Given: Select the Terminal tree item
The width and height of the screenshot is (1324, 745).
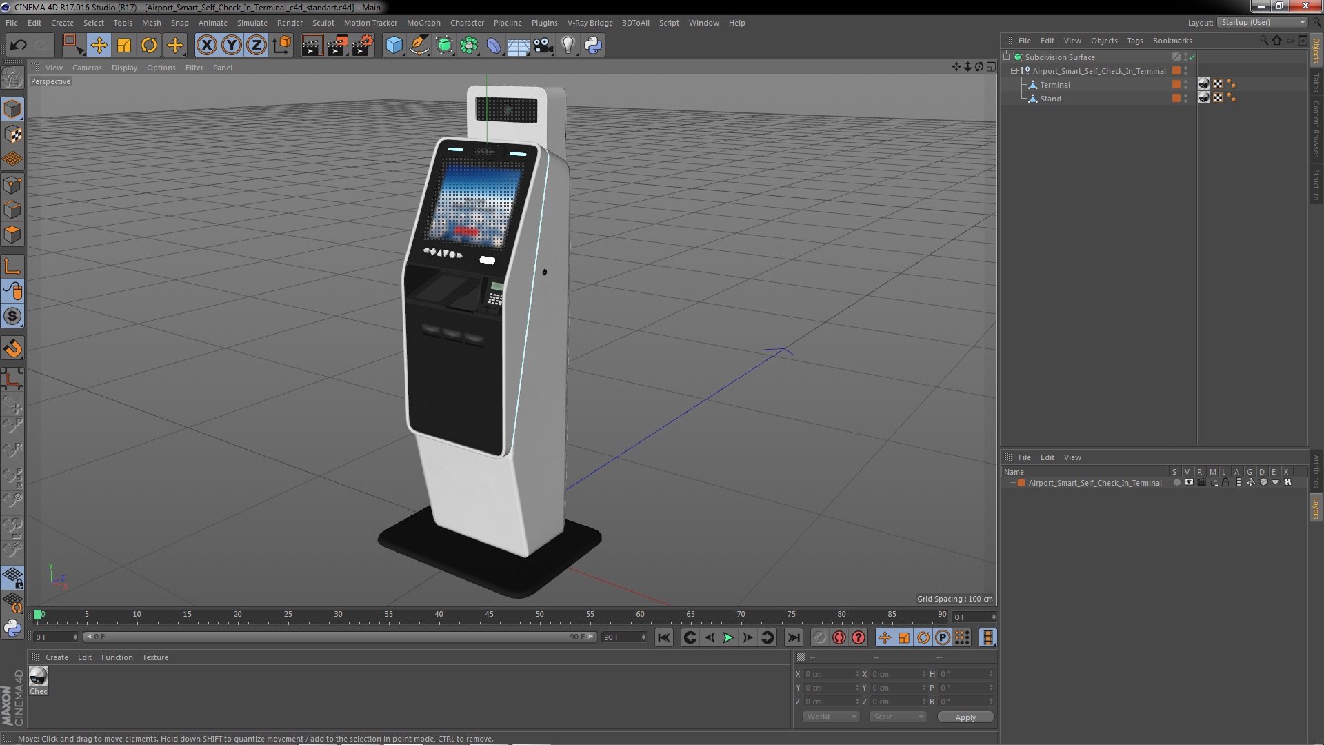Looking at the screenshot, I should 1055,83.
